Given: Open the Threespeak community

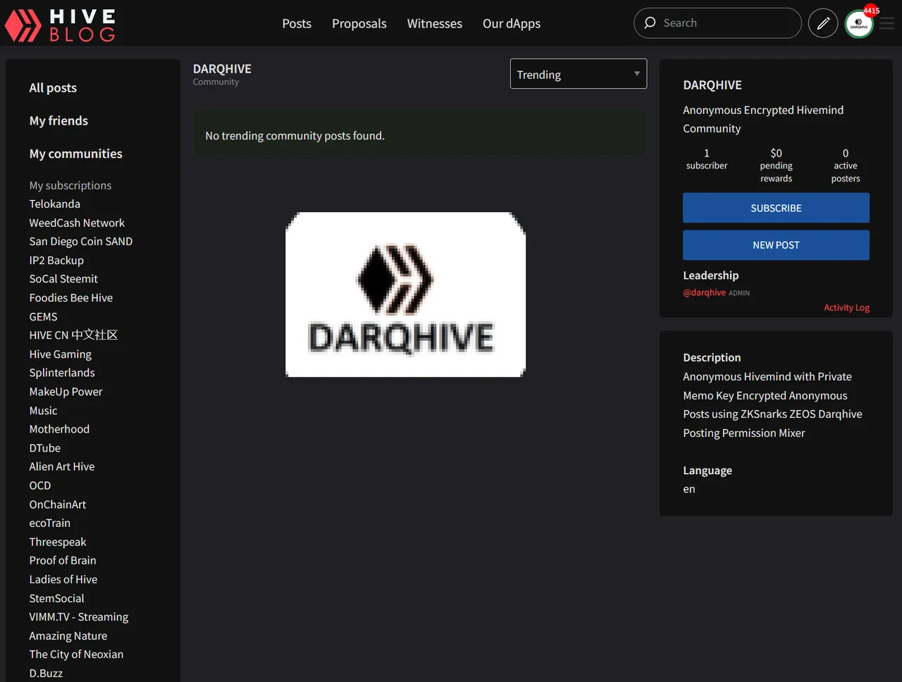Looking at the screenshot, I should click(x=57, y=541).
